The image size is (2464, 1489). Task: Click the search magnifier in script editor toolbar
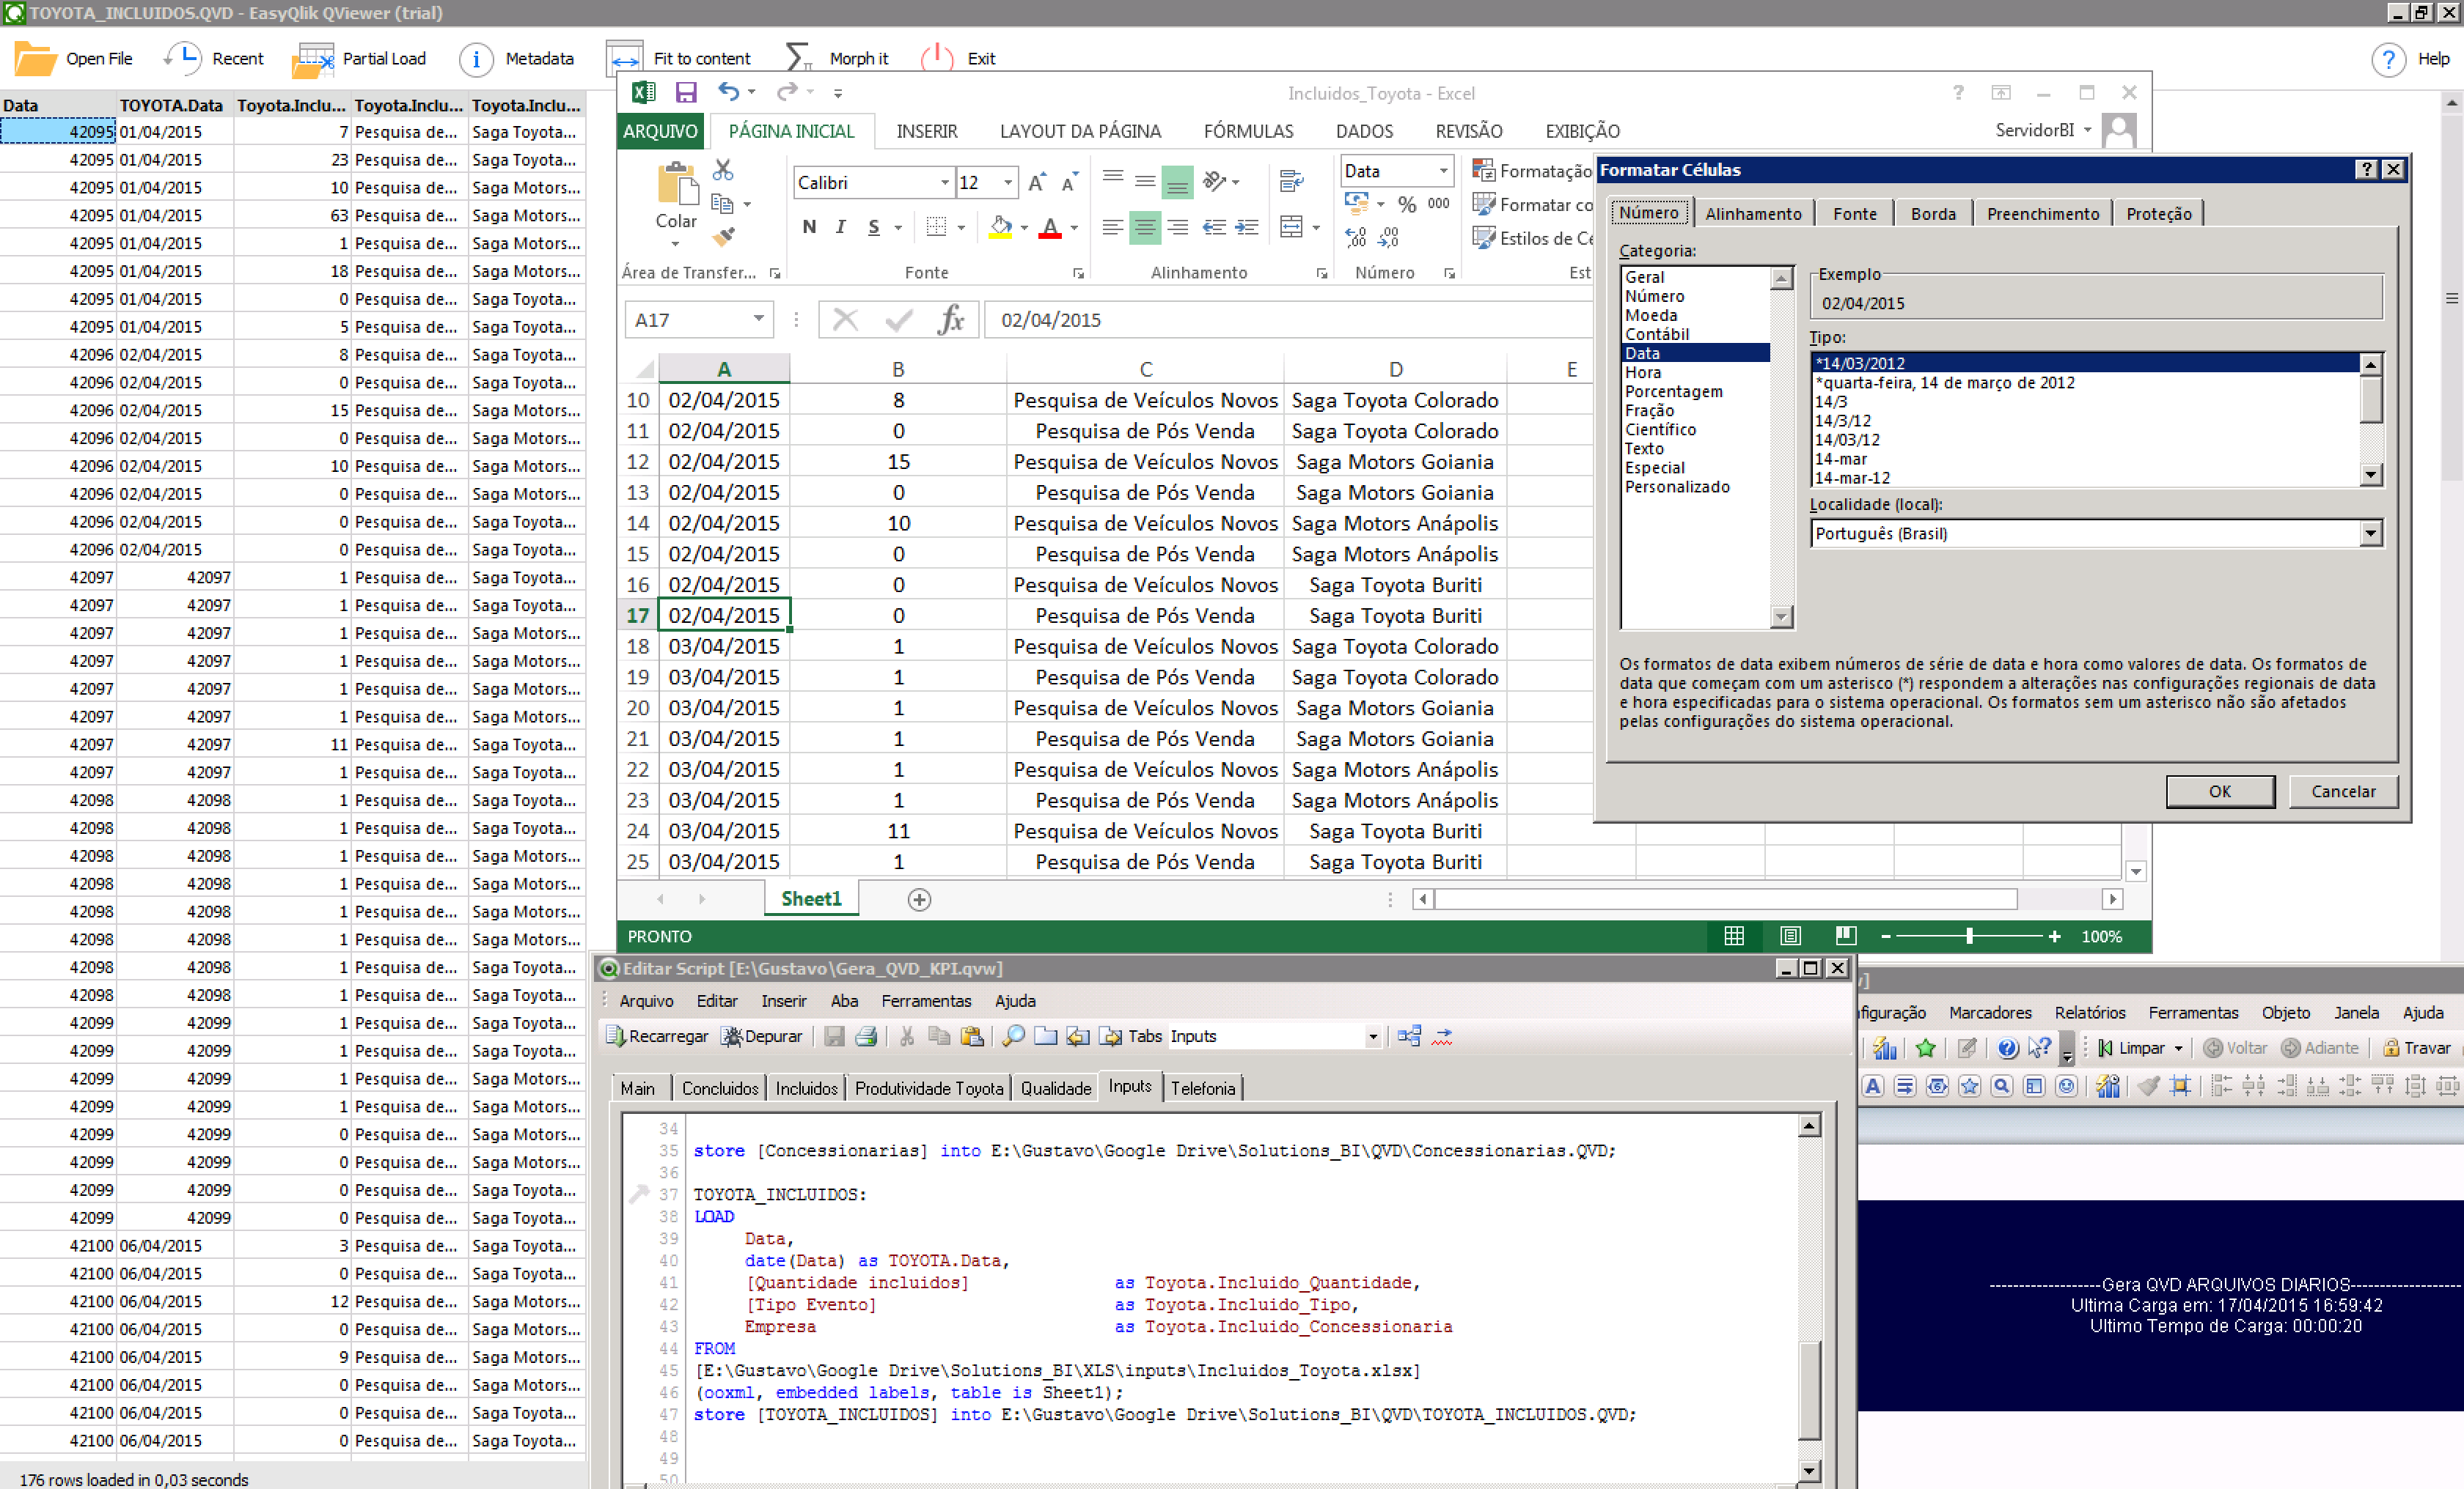coord(1013,1036)
